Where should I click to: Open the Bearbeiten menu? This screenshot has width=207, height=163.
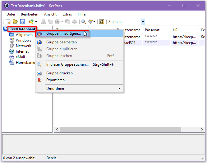click(30, 14)
